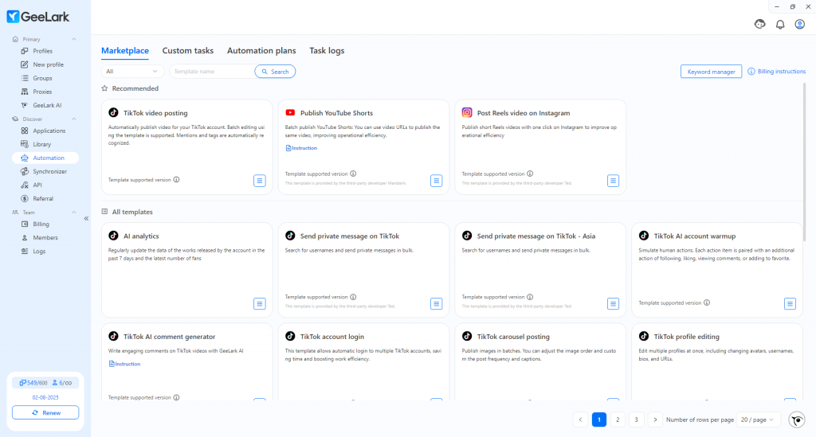Click the Instagram icon on Post Reels card
816x437 pixels.
[x=467, y=112]
